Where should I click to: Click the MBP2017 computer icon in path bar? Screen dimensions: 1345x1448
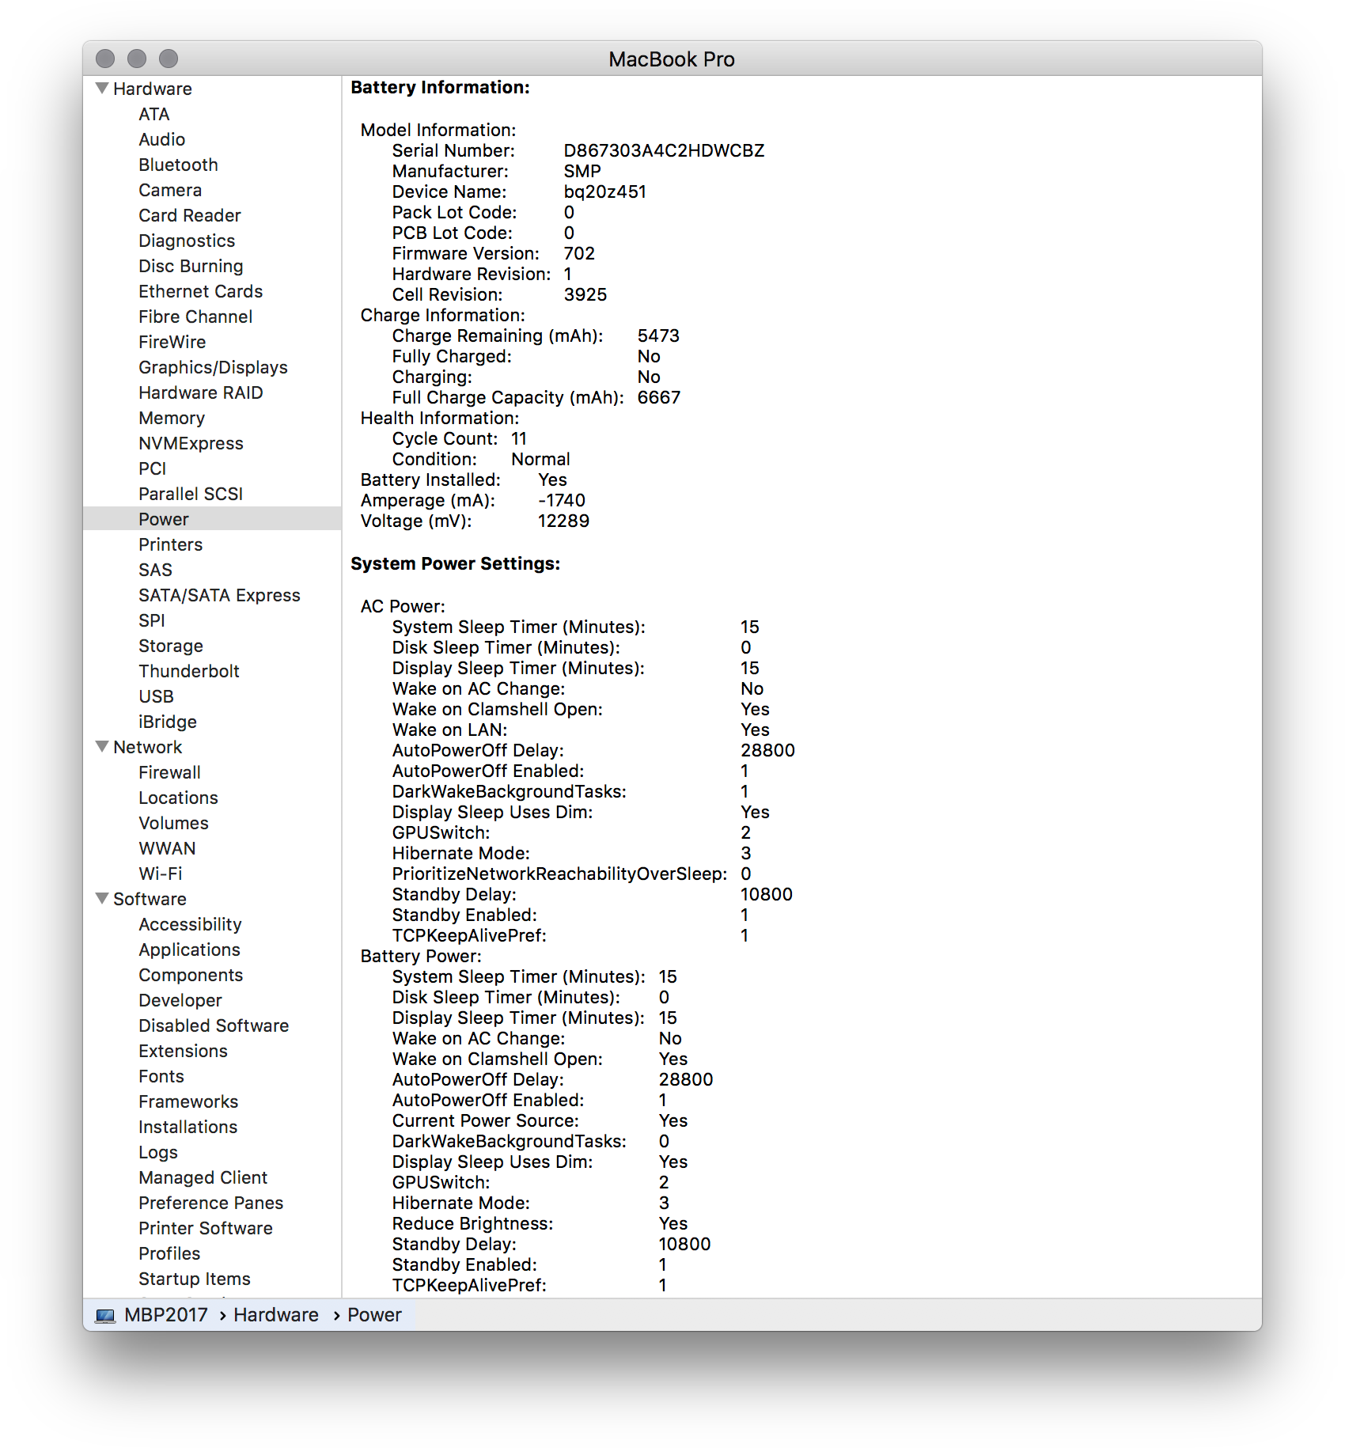(x=105, y=1315)
